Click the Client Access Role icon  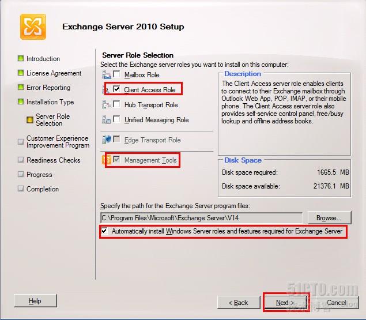104,90
